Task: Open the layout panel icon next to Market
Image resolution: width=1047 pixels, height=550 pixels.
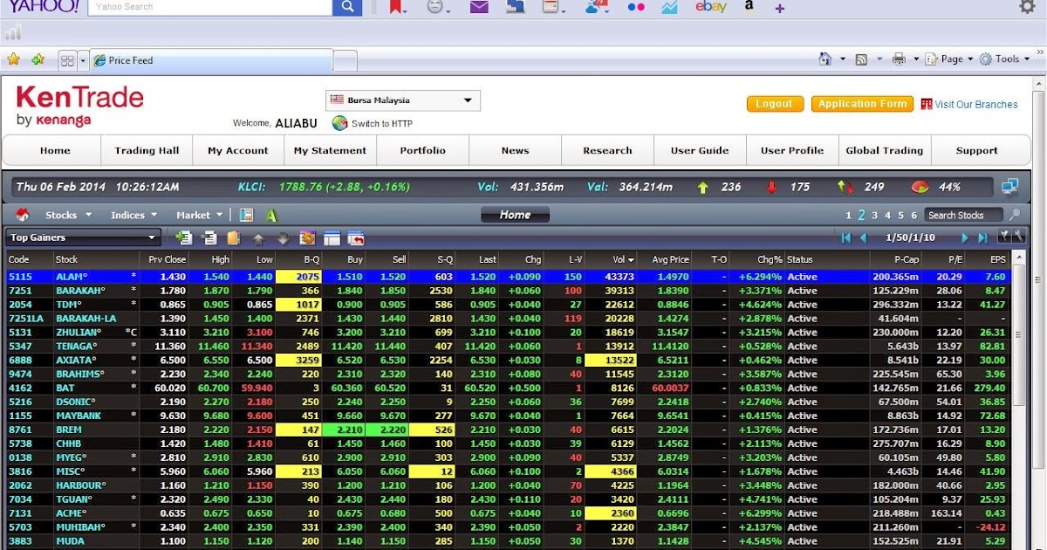Action: [247, 215]
